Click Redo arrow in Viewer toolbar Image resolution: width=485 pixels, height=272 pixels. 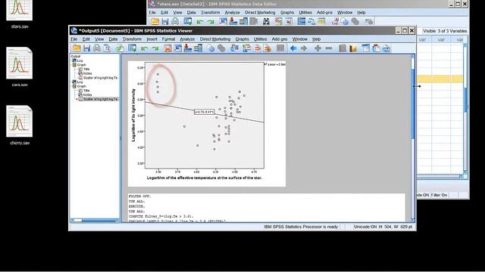pos(155,48)
